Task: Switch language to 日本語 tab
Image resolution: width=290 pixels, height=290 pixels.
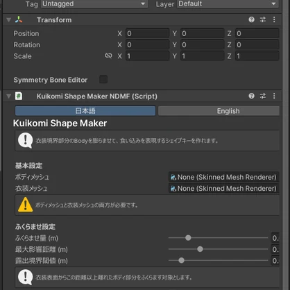Action: 85,111
